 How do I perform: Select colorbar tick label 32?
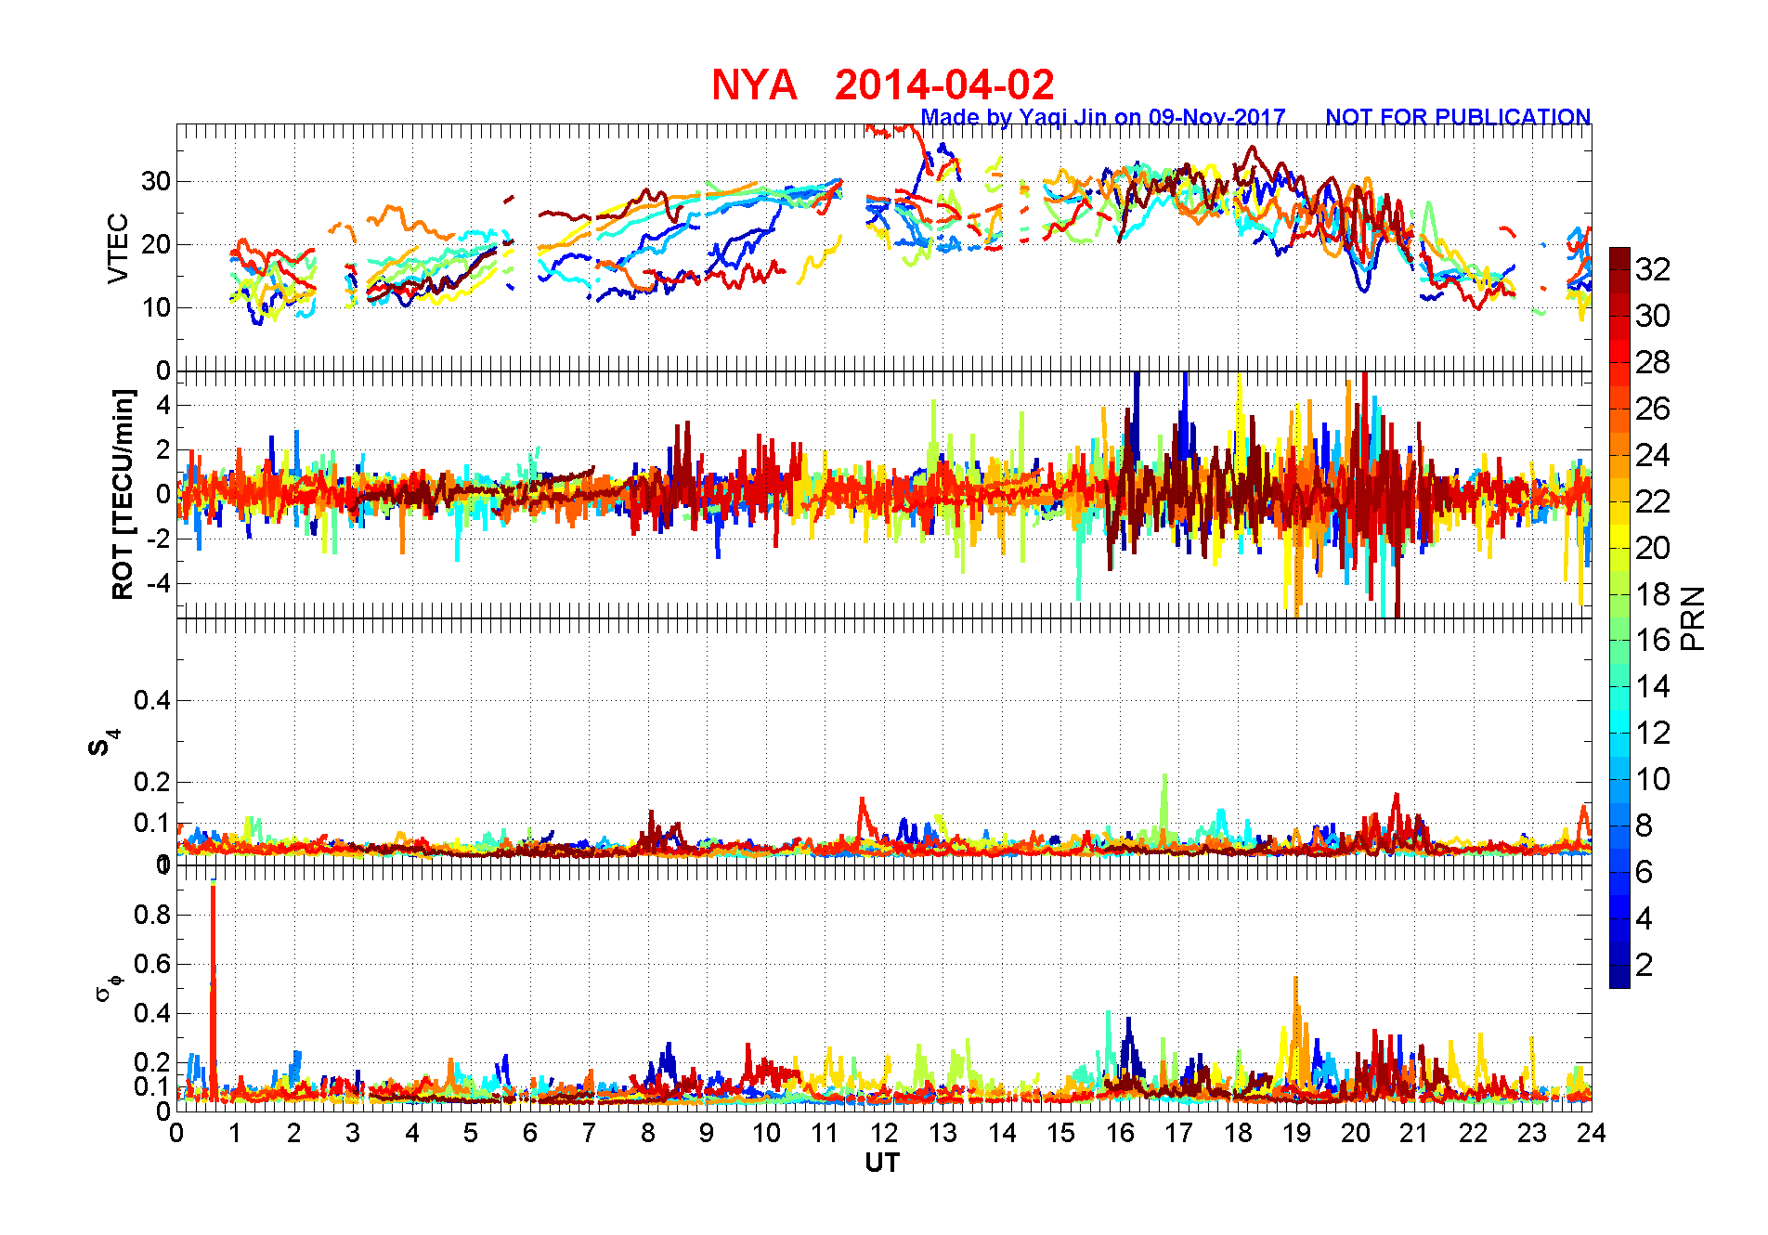tap(1653, 269)
